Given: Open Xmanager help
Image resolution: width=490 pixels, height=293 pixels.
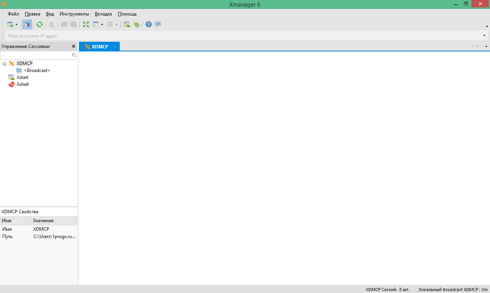Looking at the screenshot, I should (x=148, y=24).
